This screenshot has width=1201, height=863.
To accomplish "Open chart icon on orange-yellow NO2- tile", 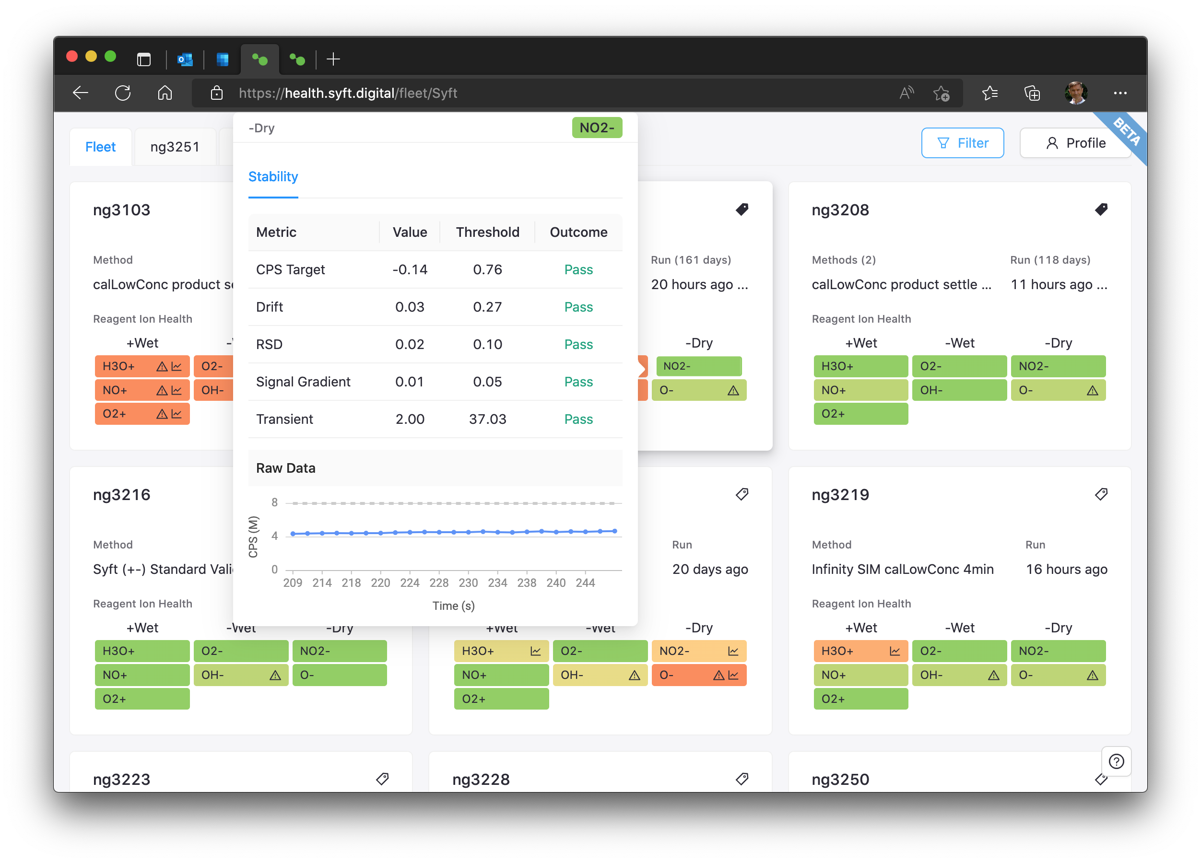I will pos(733,651).
